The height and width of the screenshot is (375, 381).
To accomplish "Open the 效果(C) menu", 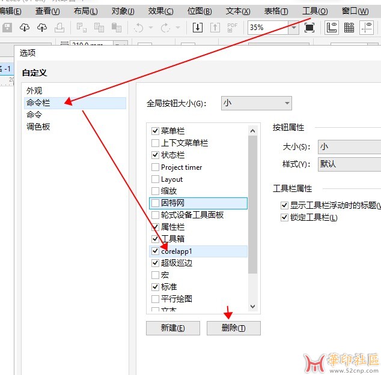I will tap(161, 11).
